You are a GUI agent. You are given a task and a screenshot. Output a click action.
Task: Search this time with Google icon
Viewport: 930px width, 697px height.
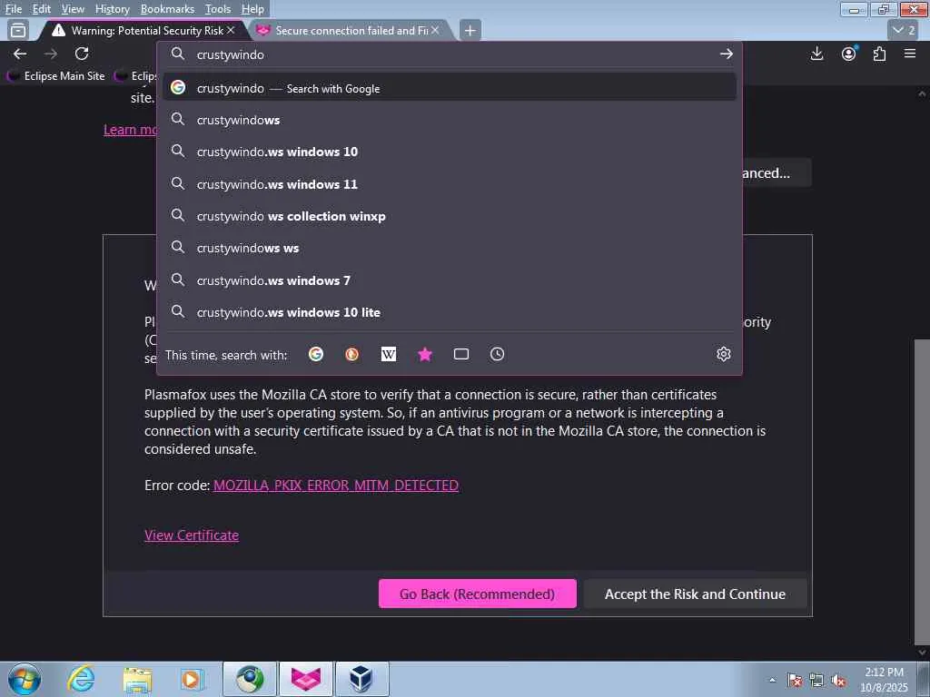click(316, 355)
